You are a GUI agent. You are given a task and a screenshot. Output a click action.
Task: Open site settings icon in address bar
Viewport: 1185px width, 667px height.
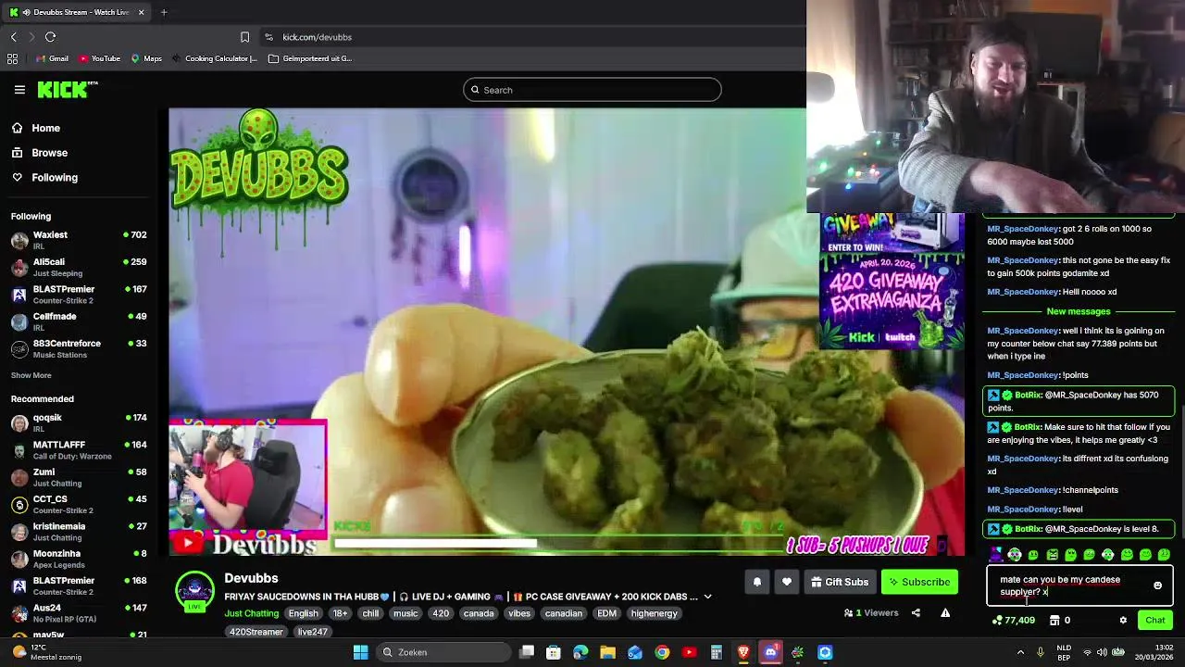click(268, 37)
